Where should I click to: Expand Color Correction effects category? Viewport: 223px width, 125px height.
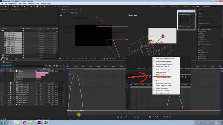tap(199, 41)
